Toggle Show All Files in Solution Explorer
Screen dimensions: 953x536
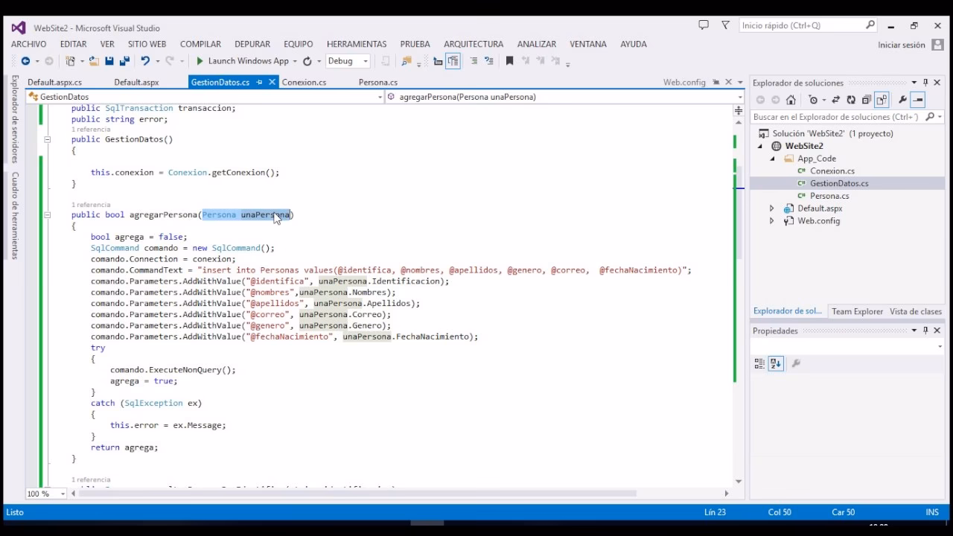[882, 100]
